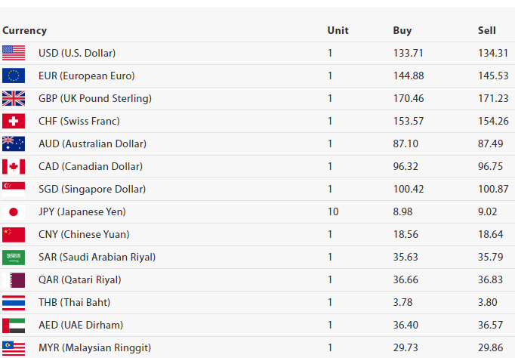515x358 pixels.
Task: Click the European Union flag icon
Action: [x=14, y=76]
